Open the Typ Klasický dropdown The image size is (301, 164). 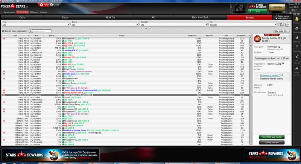pyautogui.click(x=243, y=25)
